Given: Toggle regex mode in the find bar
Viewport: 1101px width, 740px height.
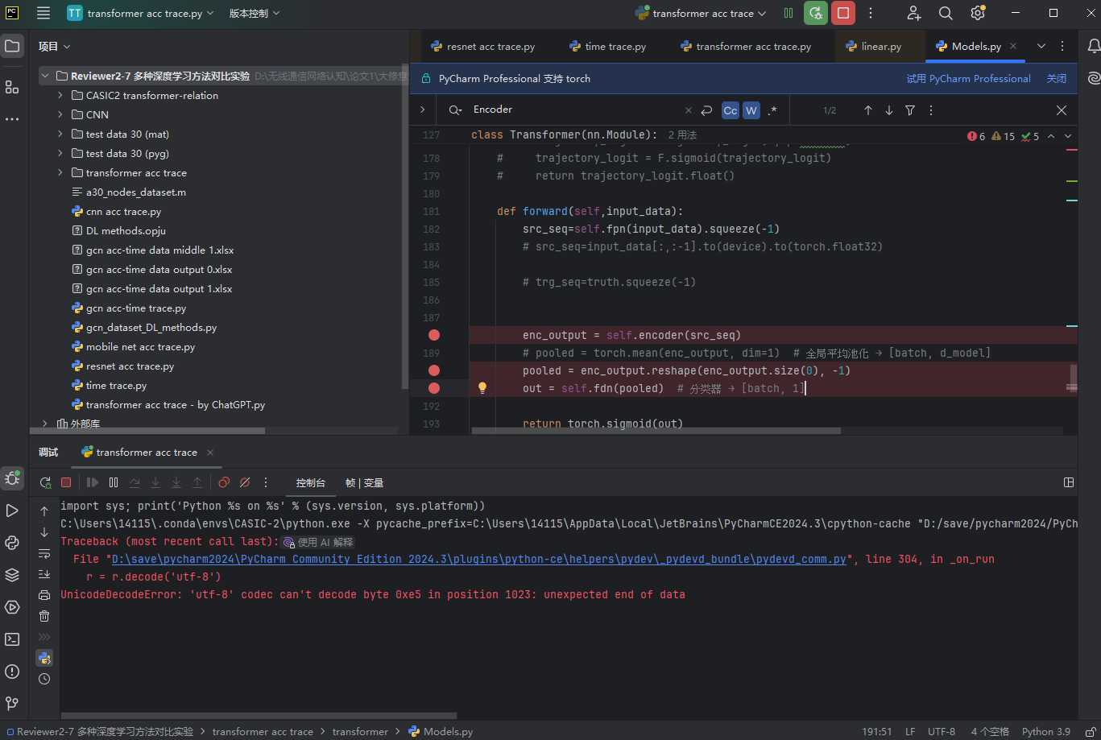Looking at the screenshot, I should point(772,110).
